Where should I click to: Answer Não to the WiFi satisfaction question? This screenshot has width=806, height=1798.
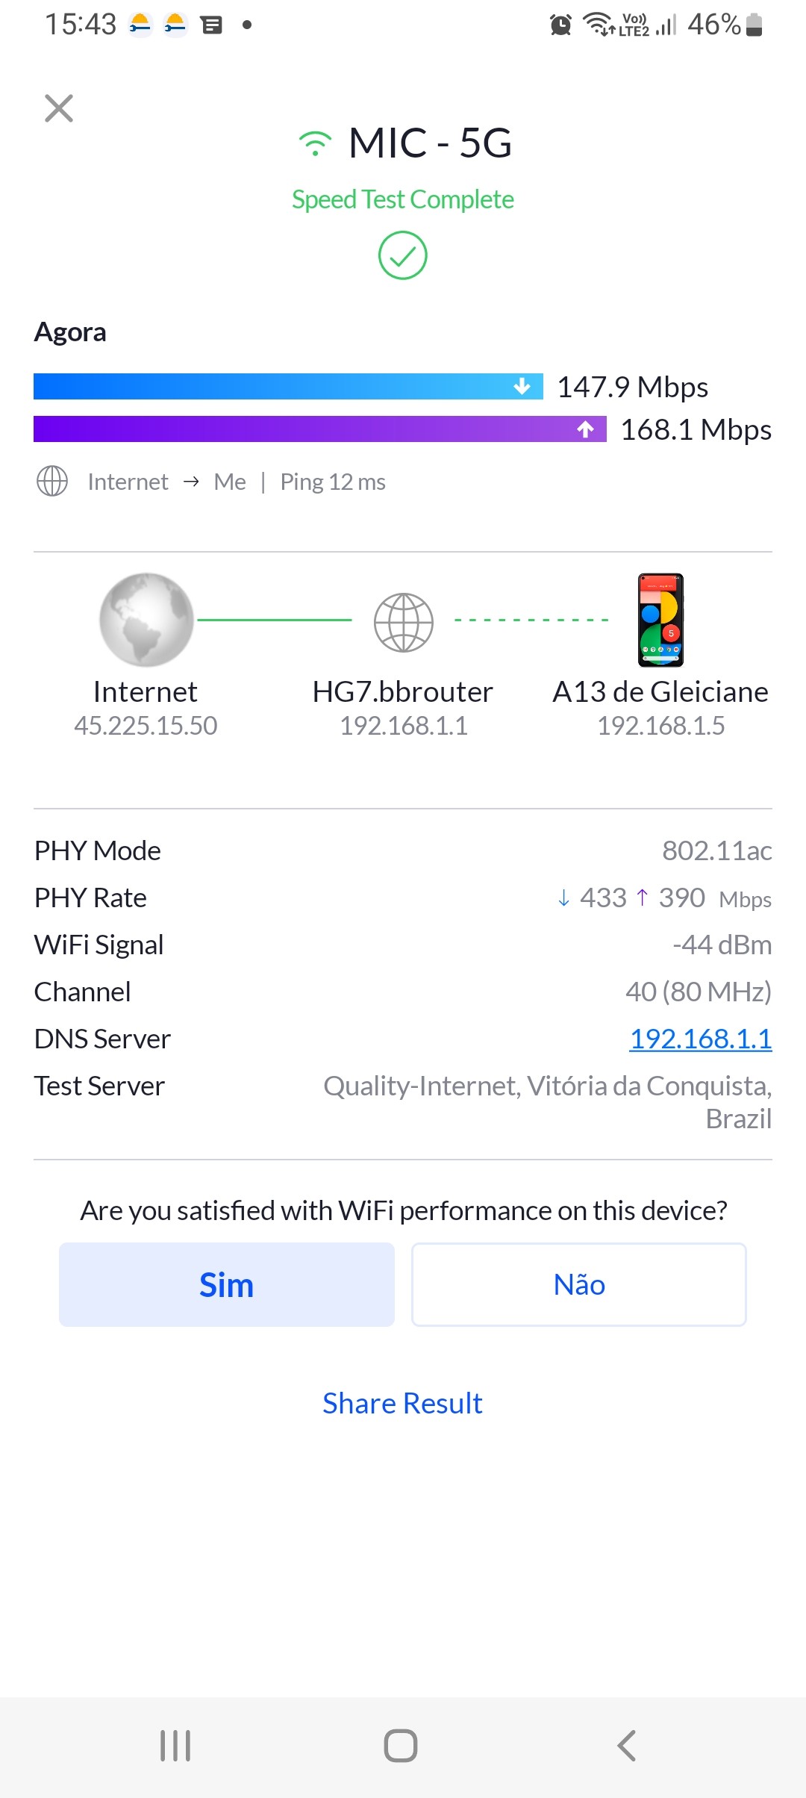(x=579, y=1284)
